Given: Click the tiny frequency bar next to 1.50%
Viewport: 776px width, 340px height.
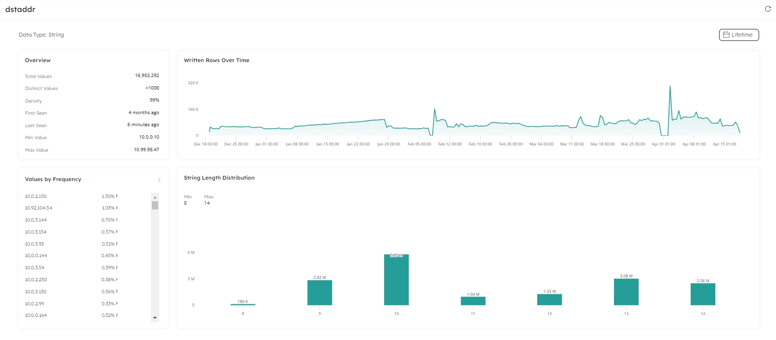Looking at the screenshot, I should [x=117, y=196].
